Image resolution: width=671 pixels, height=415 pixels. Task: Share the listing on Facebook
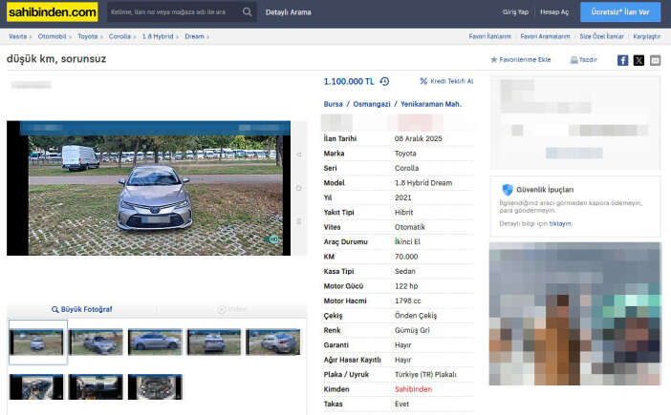(x=623, y=60)
